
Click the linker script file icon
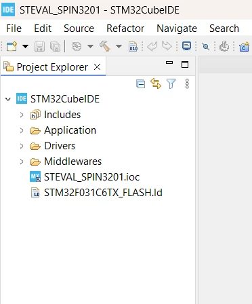coord(35,193)
